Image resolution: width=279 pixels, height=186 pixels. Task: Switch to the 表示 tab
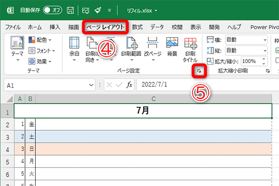195,27
